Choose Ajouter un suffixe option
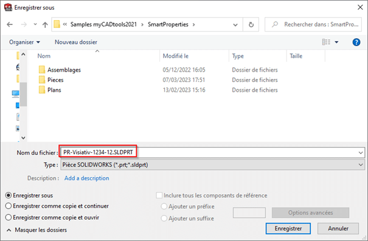Image resolution: width=368 pixels, height=241 pixels. tap(164, 219)
